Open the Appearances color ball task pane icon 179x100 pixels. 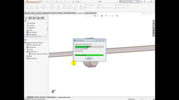pyautogui.click(x=154, y=31)
